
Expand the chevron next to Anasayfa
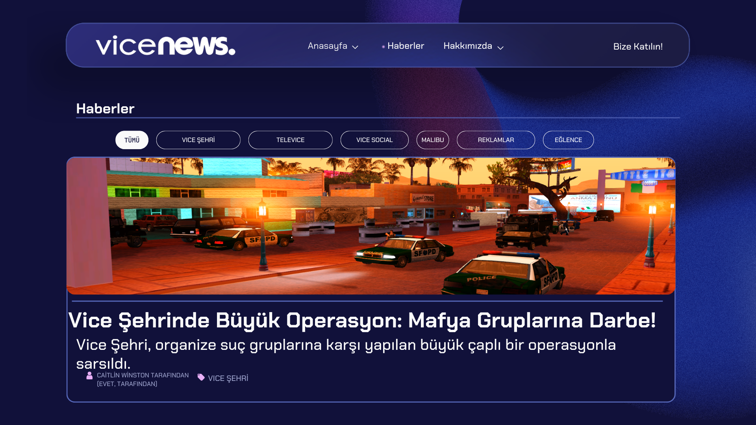click(355, 47)
